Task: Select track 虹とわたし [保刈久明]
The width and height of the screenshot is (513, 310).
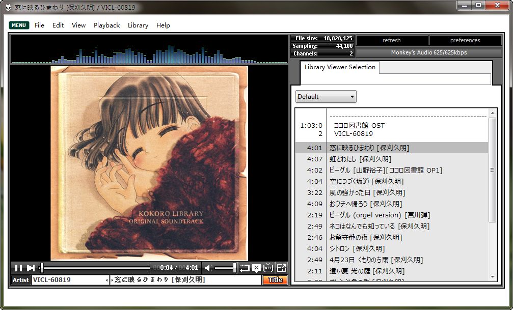Action: [391, 159]
